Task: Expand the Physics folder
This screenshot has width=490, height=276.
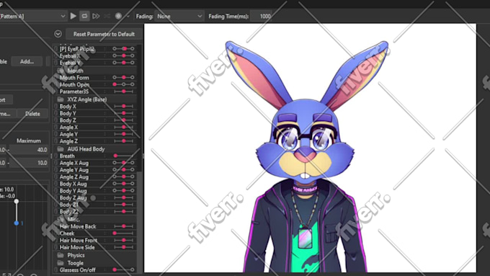Action: pos(61,255)
